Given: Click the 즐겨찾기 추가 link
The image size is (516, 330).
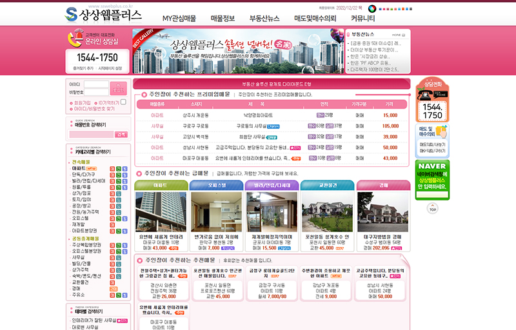Looking at the screenshot, I should tap(83, 68).
